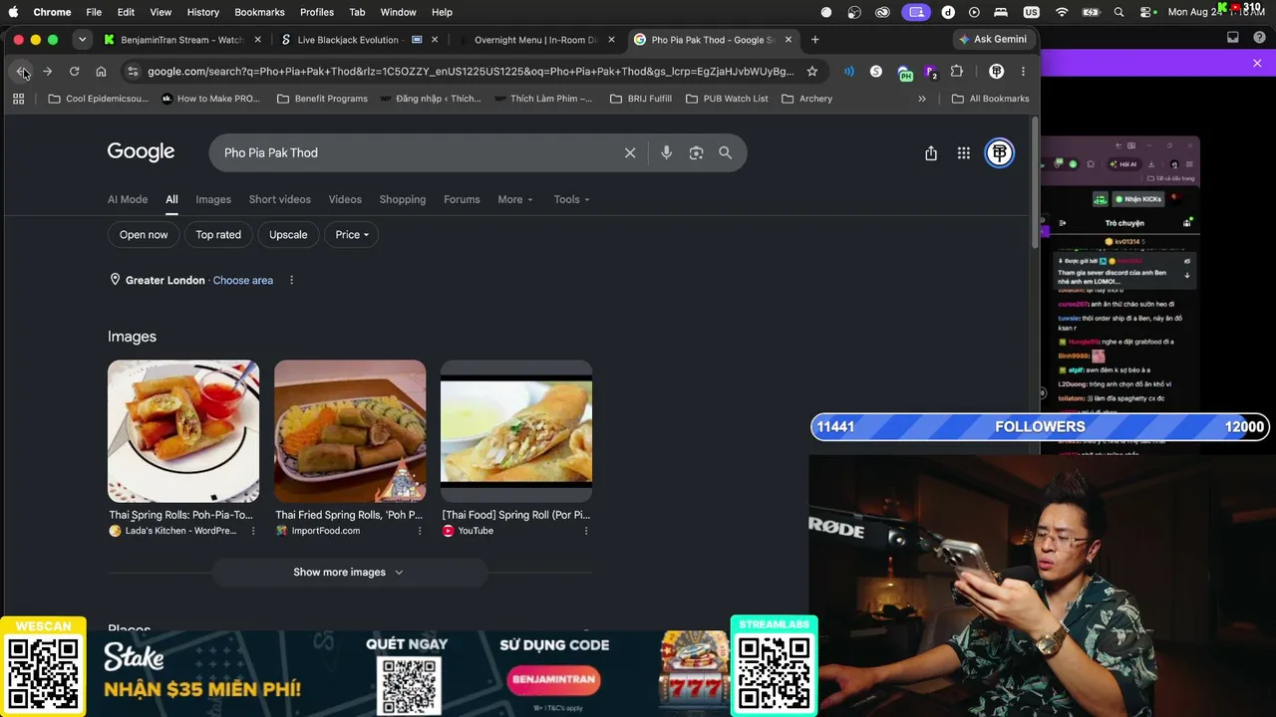Screen dimensions: 1276x717
Task: Open the Chrome profile avatar in toolbar
Action: point(996,72)
